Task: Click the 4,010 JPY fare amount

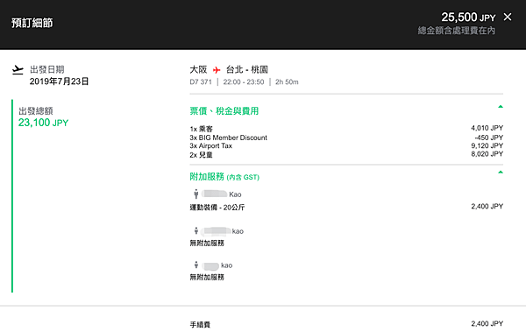Action: [487, 128]
